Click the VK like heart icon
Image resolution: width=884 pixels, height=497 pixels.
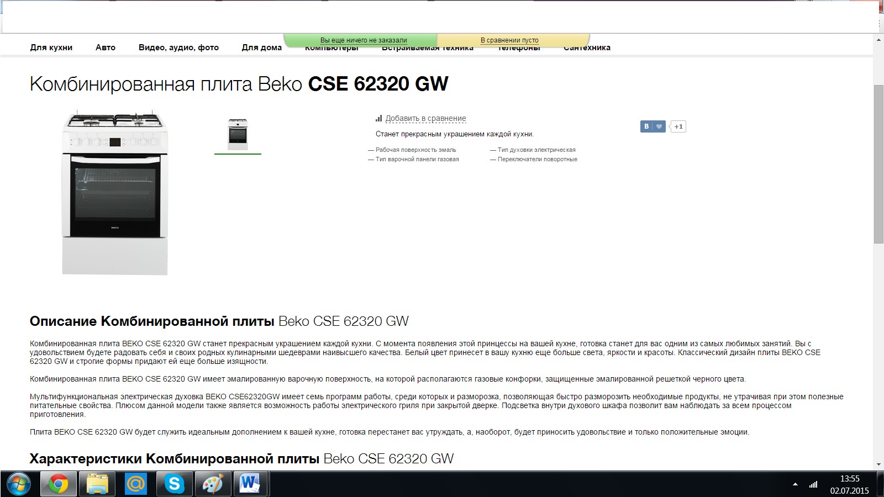(x=659, y=126)
